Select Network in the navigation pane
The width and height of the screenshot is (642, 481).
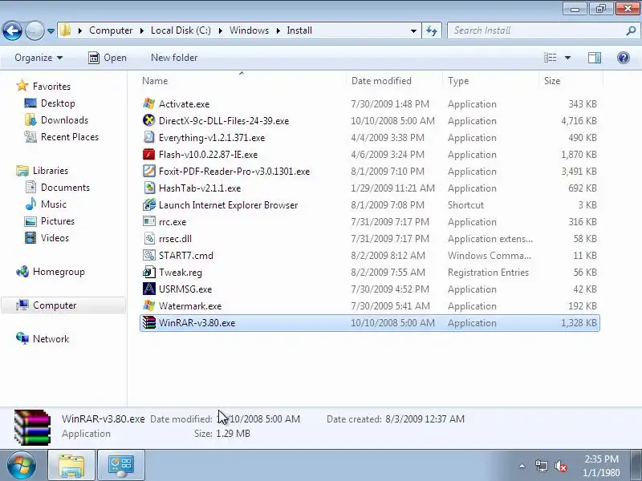tap(51, 338)
